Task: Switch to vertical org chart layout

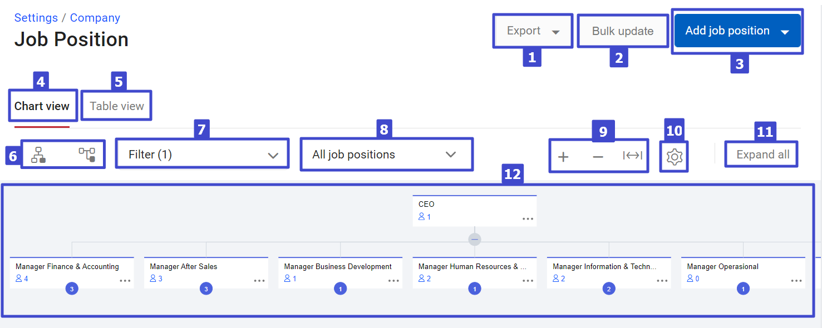Action: point(38,155)
